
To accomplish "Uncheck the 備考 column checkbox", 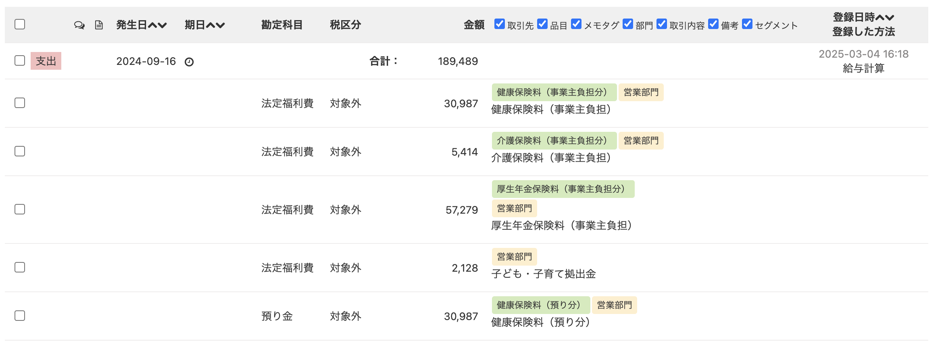I will [713, 24].
